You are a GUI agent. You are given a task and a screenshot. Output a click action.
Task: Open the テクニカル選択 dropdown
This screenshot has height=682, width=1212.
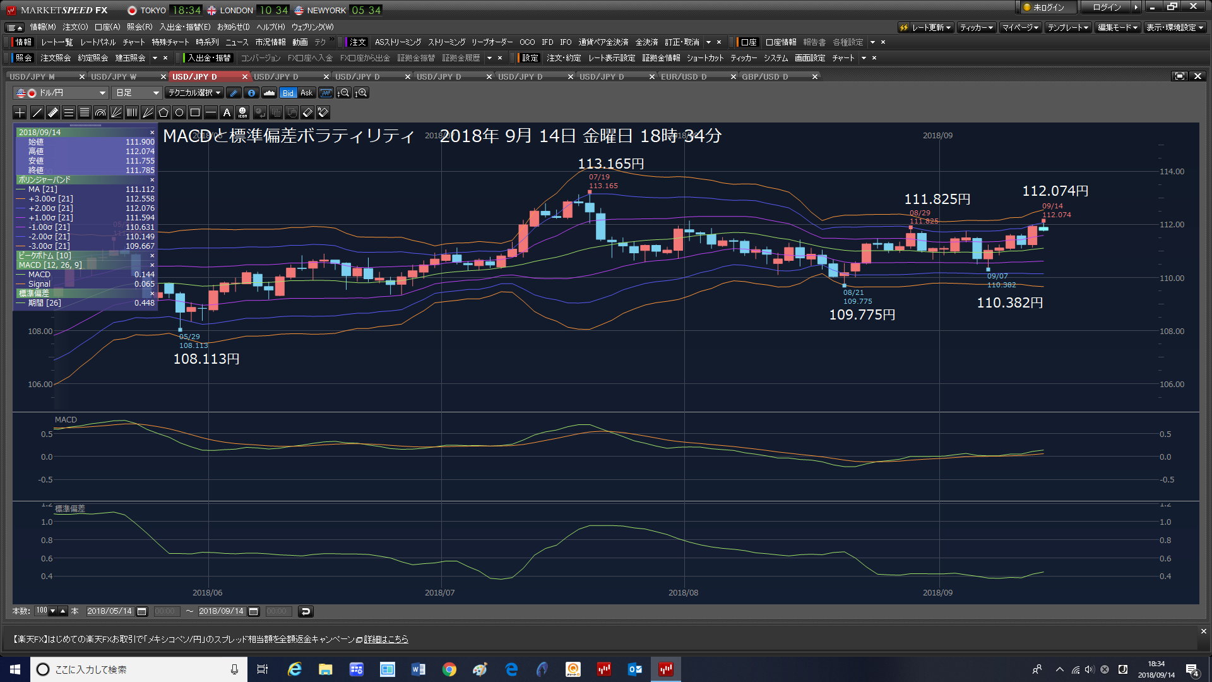[x=194, y=93]
